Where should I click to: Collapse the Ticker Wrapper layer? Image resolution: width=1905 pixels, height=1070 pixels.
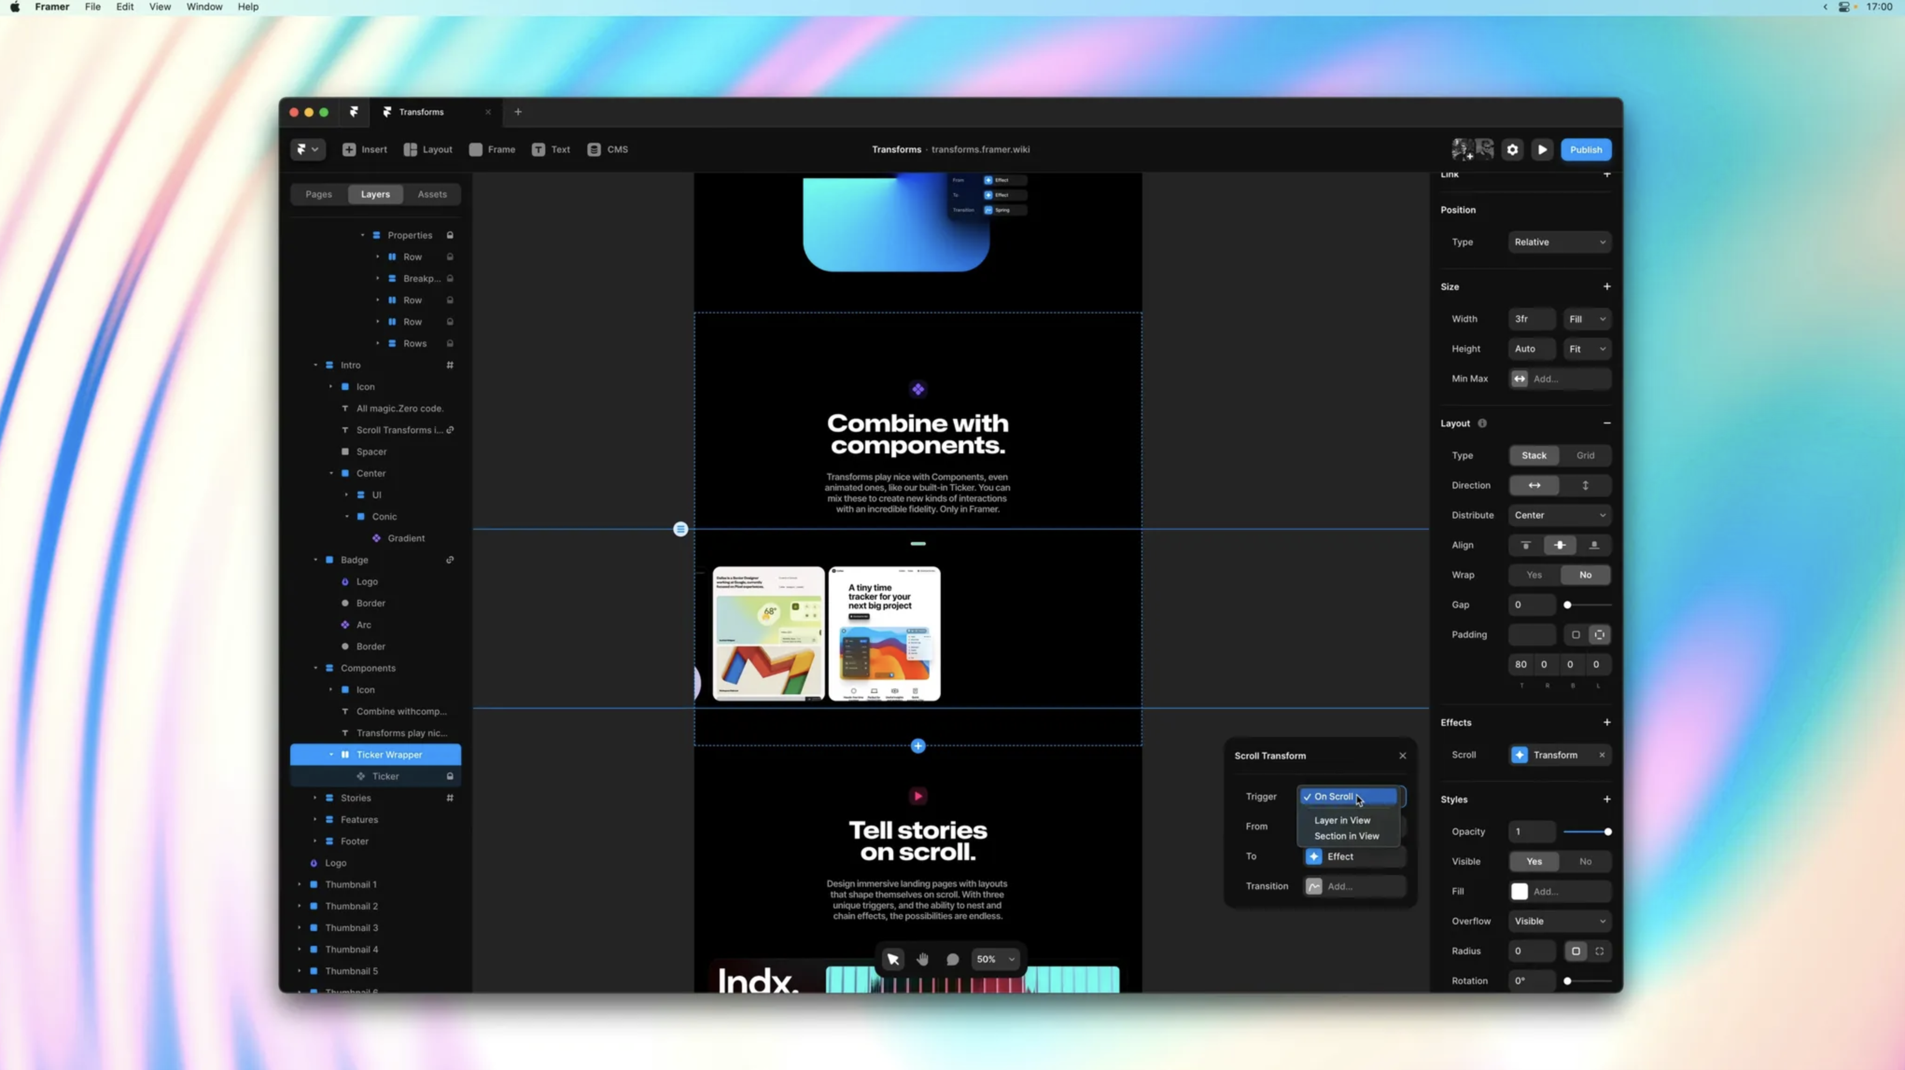coord(331,755)
